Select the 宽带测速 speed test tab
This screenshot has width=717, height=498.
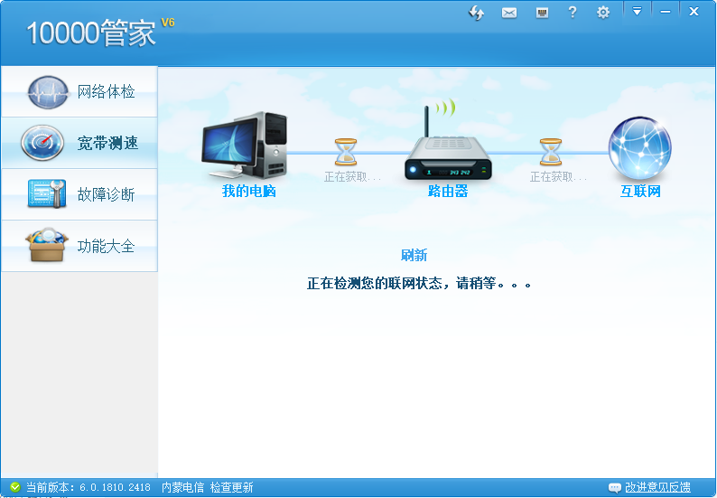coord(79,143)
